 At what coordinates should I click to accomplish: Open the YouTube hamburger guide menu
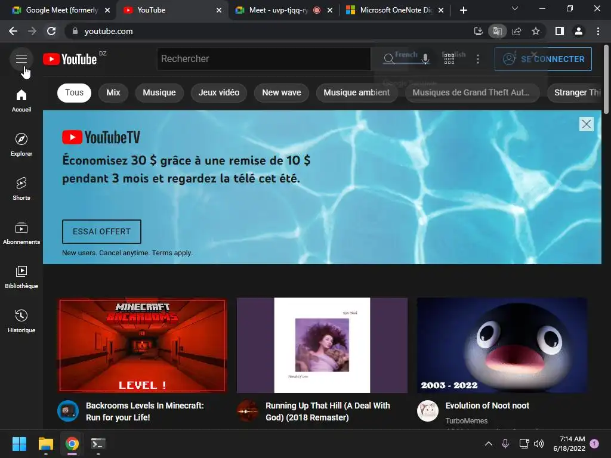click(21, 59)
